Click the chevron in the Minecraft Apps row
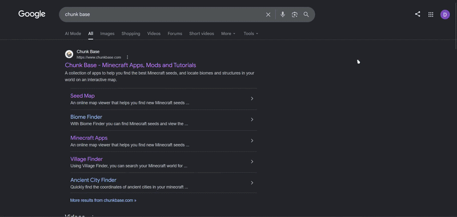The image size is (457, 217). coord(252,140)
